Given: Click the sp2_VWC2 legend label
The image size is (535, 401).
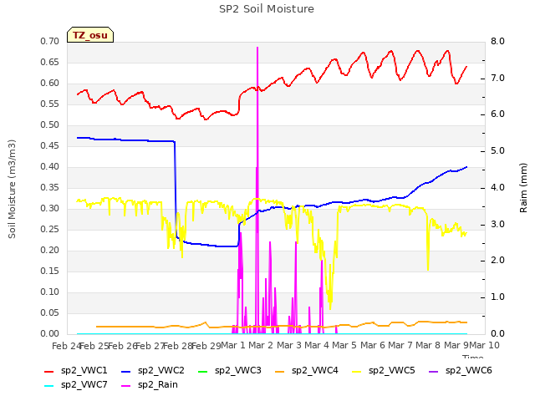Looking at the screenshot, I should click(x=161, y=370).
